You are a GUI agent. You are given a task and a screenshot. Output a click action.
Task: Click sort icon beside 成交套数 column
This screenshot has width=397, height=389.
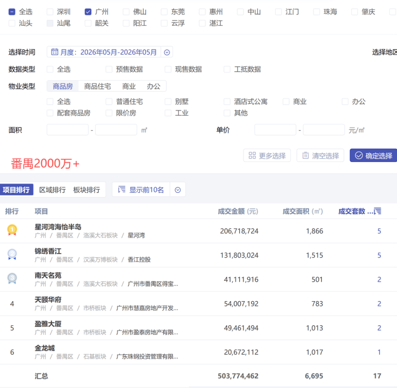coord(377,211)
